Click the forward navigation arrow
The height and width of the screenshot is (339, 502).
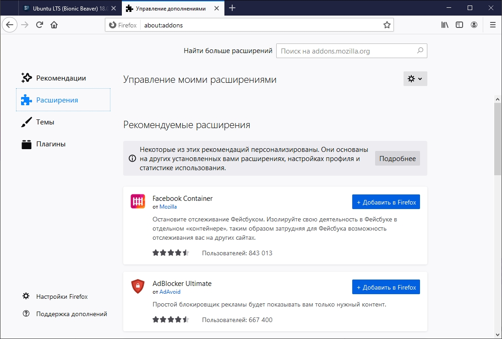coord(25,25)
